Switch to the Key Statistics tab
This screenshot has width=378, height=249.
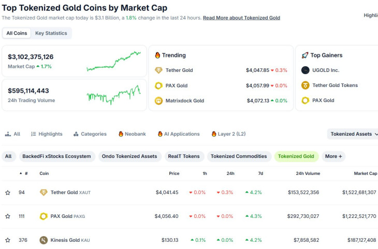point(51,33)
